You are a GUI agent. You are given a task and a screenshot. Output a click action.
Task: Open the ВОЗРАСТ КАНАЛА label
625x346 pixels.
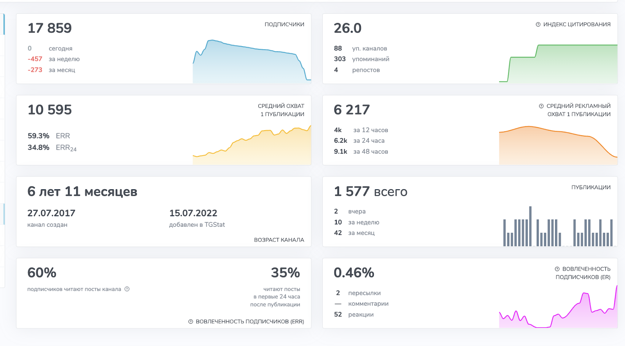[x=279, y=240]
